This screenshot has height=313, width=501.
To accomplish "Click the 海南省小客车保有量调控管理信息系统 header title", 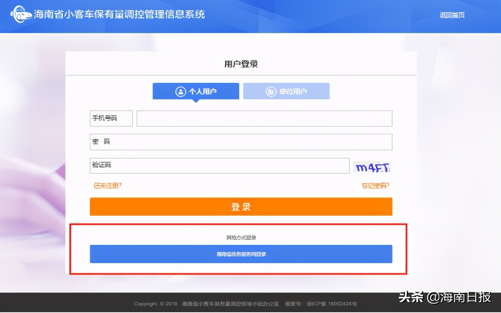I will [119, 14].
